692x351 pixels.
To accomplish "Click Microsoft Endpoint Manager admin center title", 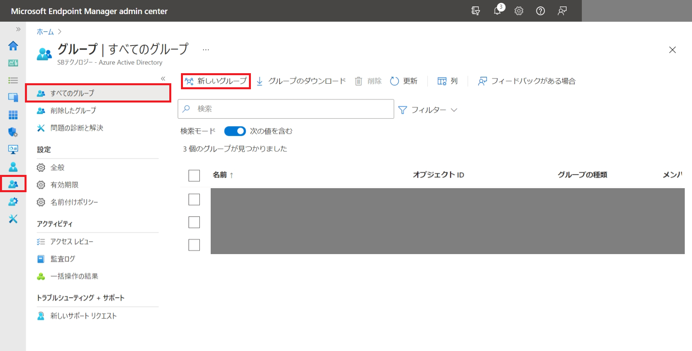I will coord(89,11).
